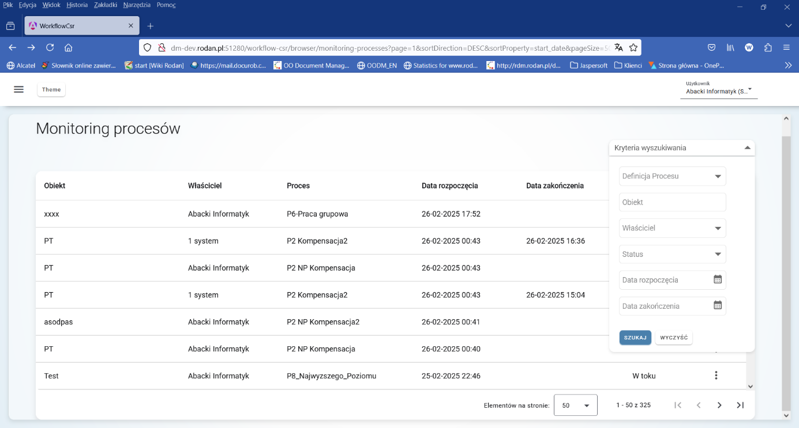Open the calendar picker for Data zakończenia
The image size is (799, 428).
click(718, 306)
